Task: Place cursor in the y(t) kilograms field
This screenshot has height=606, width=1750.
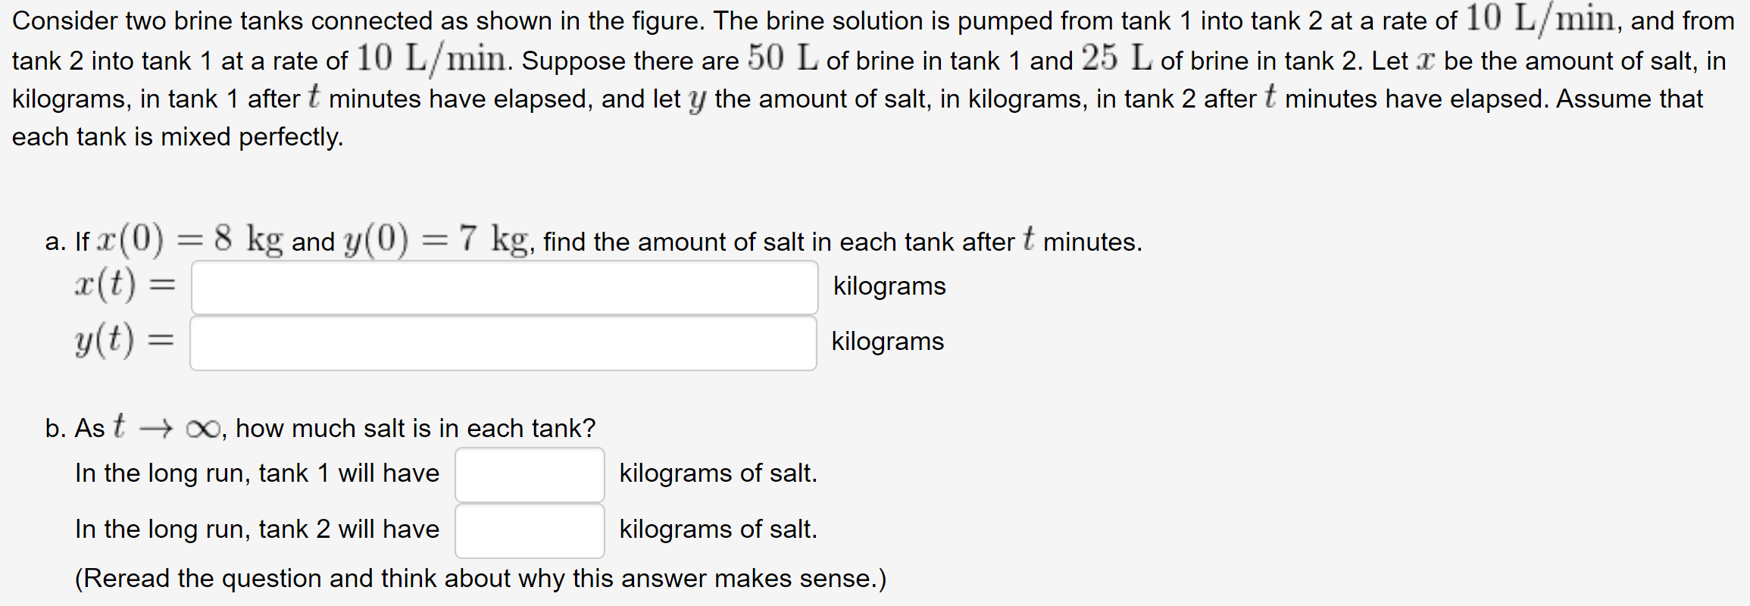Action: click(x=504, y=342)
